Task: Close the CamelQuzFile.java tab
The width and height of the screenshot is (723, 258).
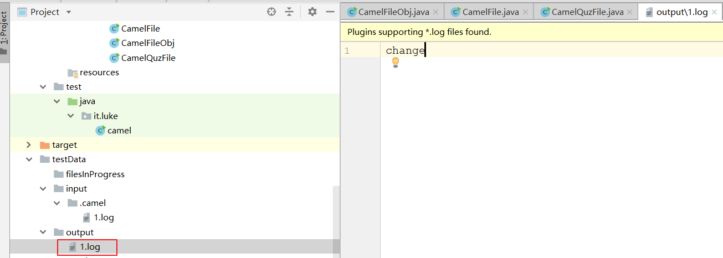Action: coord(630,12)
